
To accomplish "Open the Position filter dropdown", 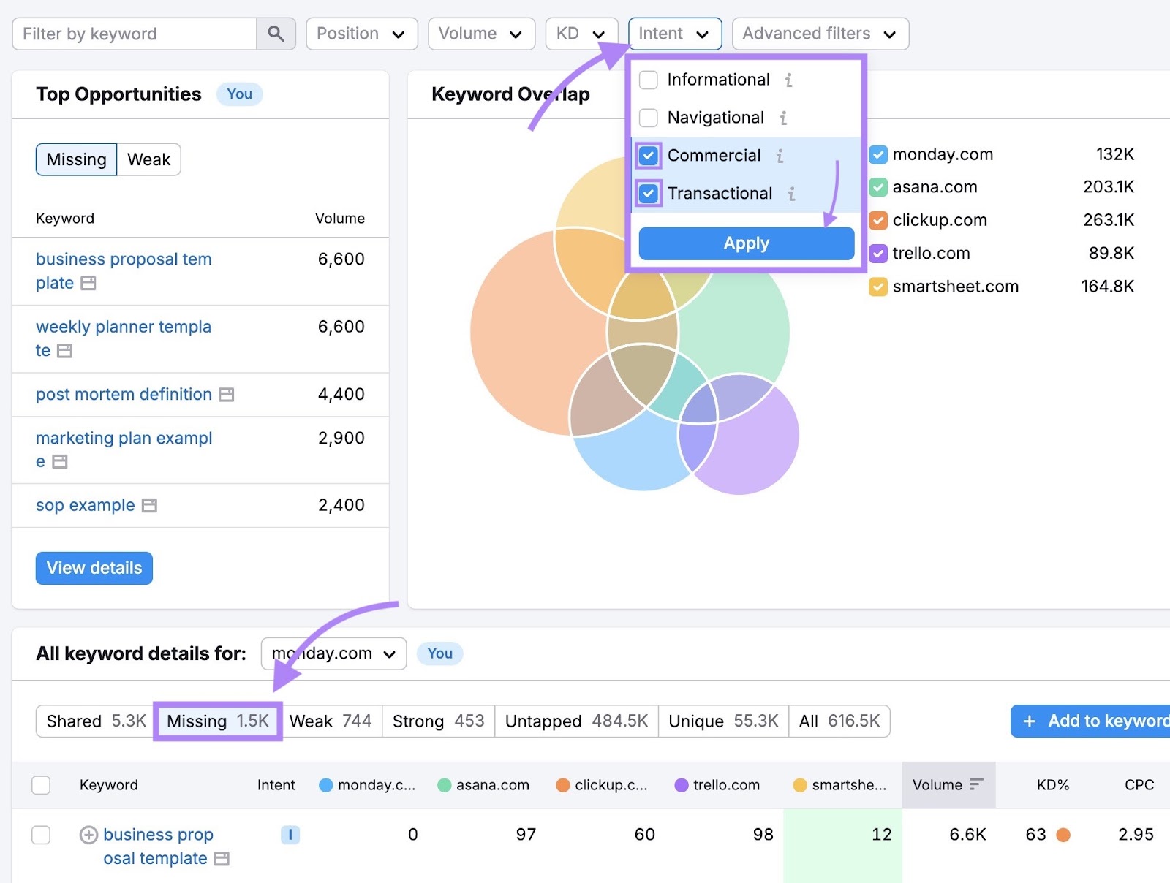I will tap(361, 33).
